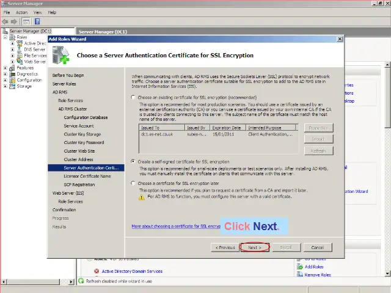The height and width of the screenshot is (293, 391).
Task: Click the Next button in the wizard
Action: click(x=255, y=247)
